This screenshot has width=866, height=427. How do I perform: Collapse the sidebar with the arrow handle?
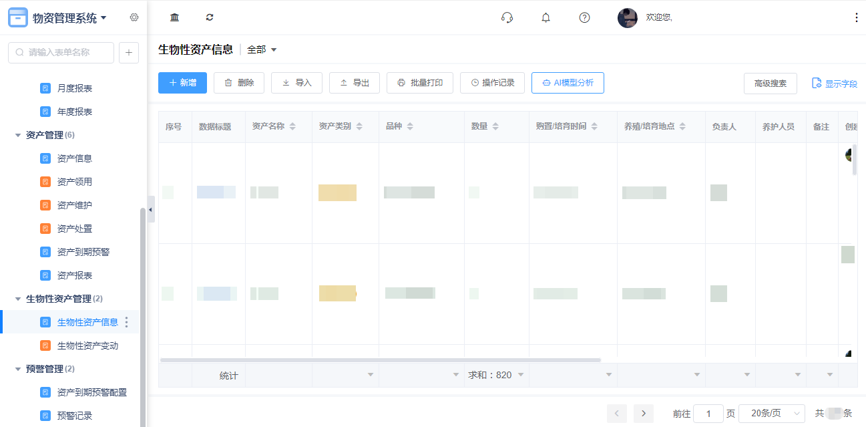click(151, 209)
